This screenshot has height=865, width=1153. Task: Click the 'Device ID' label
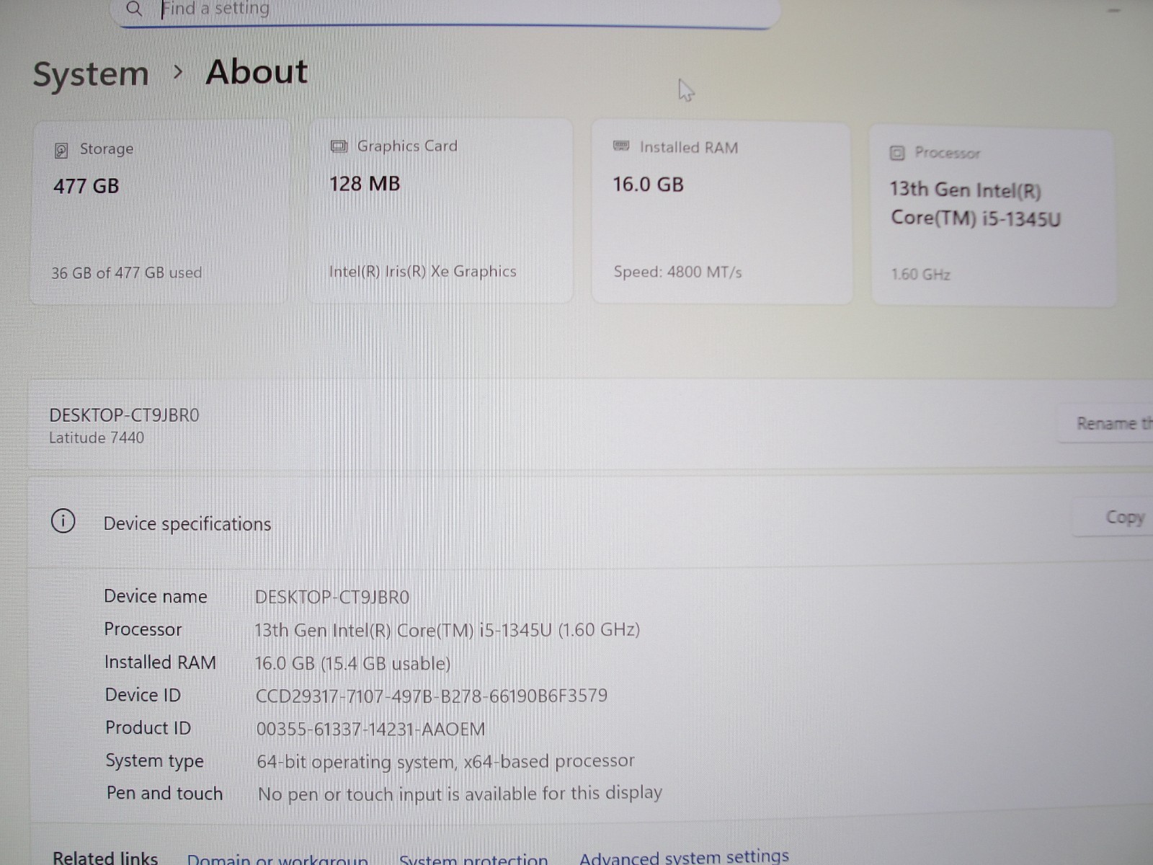(x=143, y=695)
